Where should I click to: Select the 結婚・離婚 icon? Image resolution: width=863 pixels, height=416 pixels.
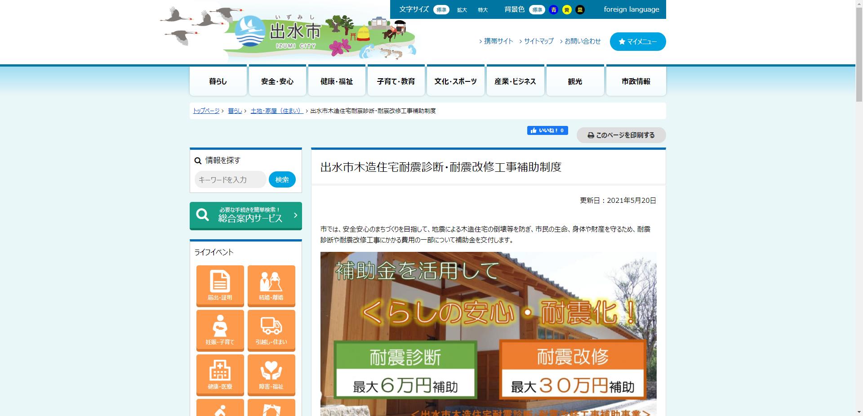coord(271,286)
